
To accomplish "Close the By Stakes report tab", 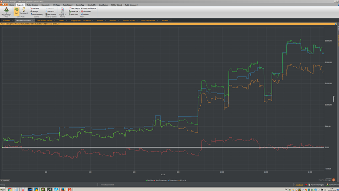I will 12,20.
